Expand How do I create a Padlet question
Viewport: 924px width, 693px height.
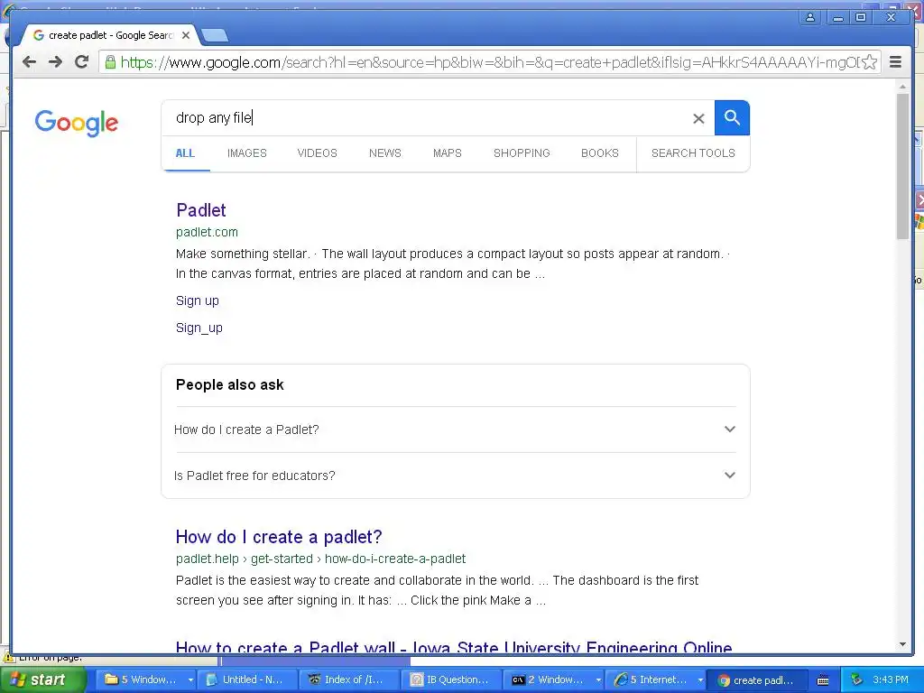tap(456, 430)
